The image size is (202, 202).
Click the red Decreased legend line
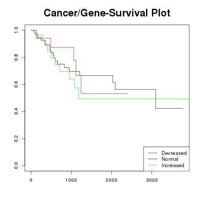coord(153,153)
